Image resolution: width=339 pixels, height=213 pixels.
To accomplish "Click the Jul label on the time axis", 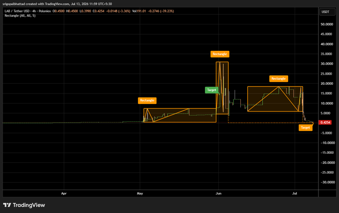I will click(295, 194).
